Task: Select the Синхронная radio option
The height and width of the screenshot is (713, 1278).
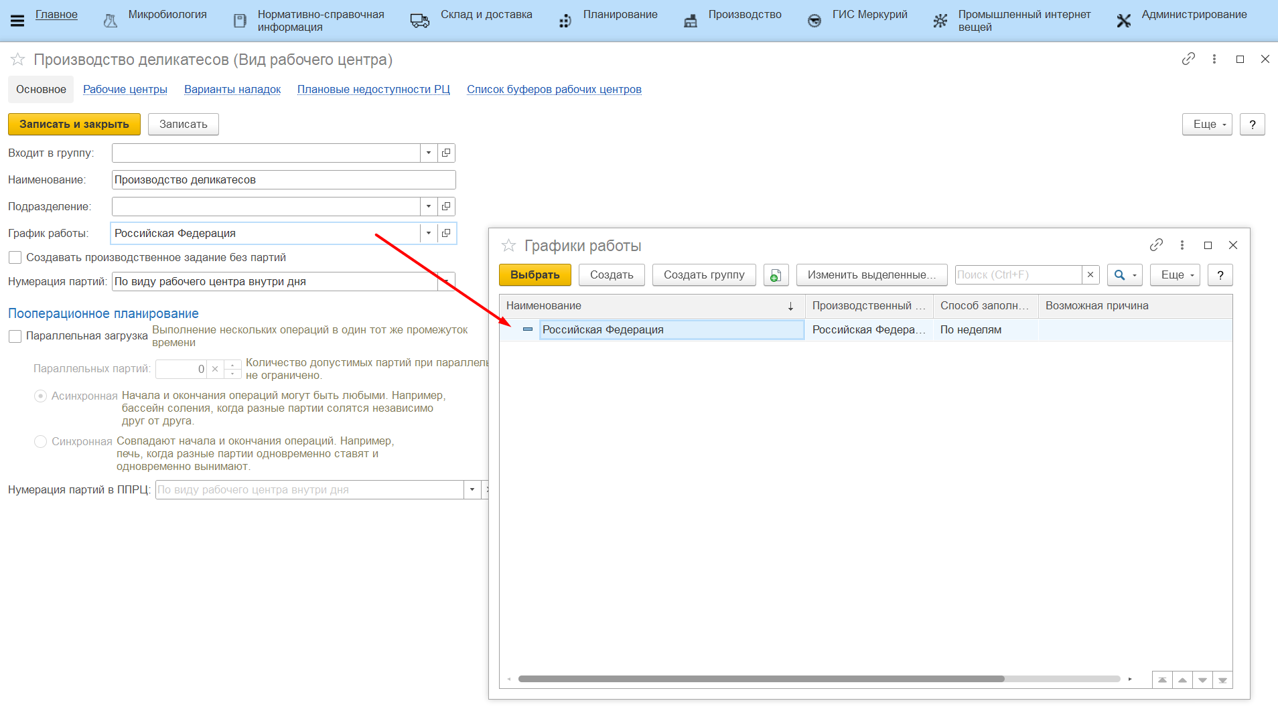Action: [x=40, y=441]
